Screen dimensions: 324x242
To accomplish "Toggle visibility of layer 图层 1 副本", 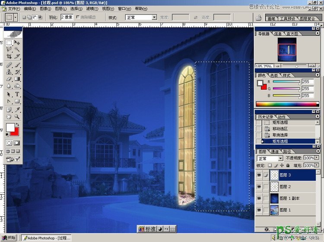I will [x=259, y=198].
